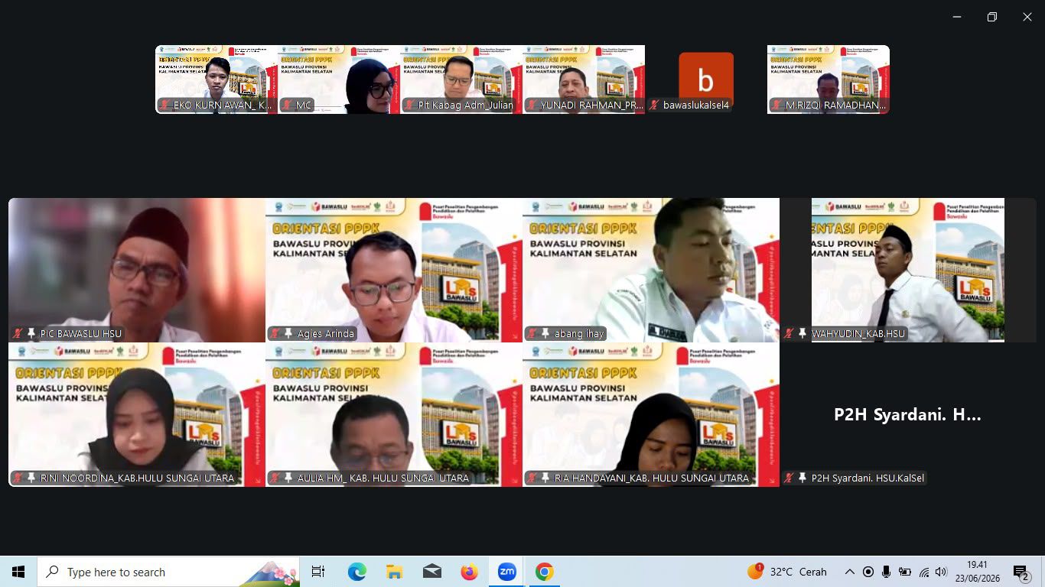1045x587 pixels.
Task: Click the WAHYUDIN_KAB.HSU video tile
Action: pyautogui.click(x=908, y=270)
